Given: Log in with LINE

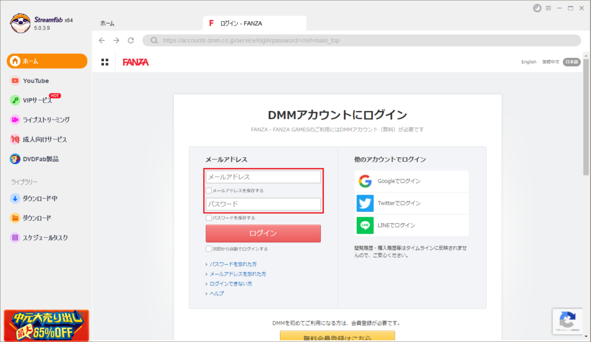Looking at the screenshot, I should 412,226.
